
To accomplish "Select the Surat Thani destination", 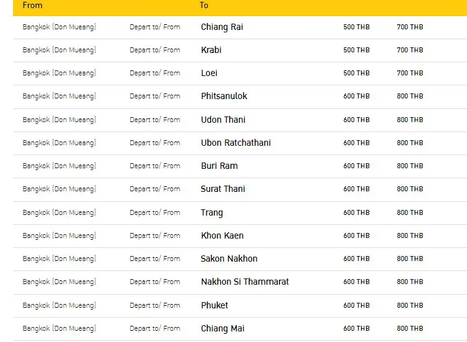I will (x=223, y=189).
